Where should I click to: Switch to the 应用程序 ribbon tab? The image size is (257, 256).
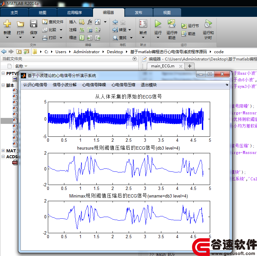click(x=75, y=13)
